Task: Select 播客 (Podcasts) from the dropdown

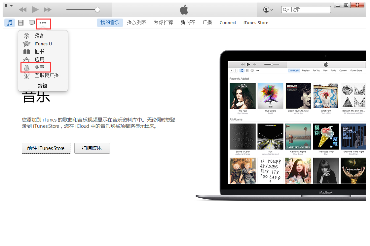Action: click(39, 36)
